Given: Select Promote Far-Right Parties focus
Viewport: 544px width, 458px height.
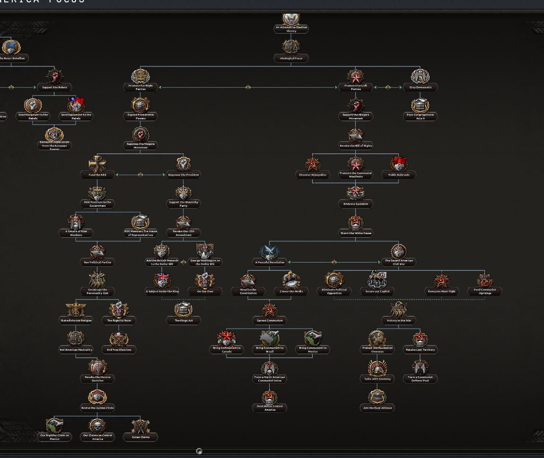Looking at the screenshot, I should point(141,80).
